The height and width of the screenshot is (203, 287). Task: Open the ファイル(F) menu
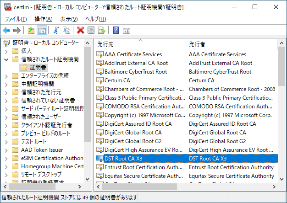click(x=16, y=19)
